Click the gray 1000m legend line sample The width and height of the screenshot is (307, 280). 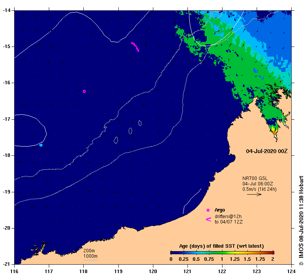pyautogui.click(x=90, y=260)
